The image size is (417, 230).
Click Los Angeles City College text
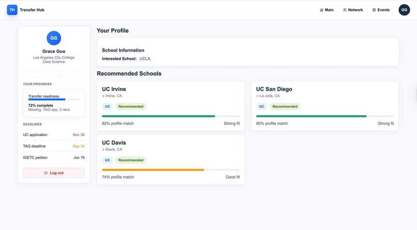click(x=54, y=58)
